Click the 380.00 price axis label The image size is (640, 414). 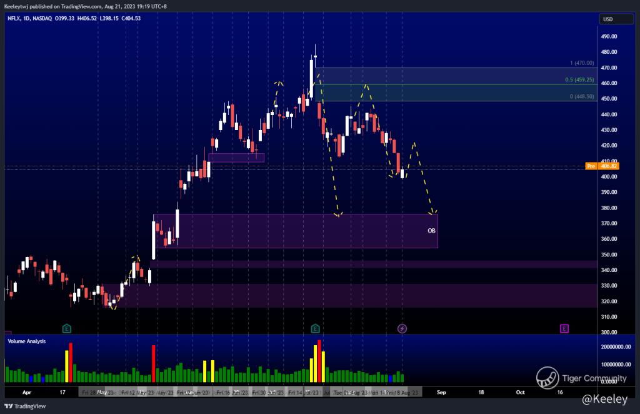(x=609, y=208)
